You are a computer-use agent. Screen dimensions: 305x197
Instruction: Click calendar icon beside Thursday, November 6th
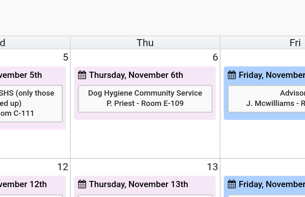pyautogui.click(x=82, y=75)
